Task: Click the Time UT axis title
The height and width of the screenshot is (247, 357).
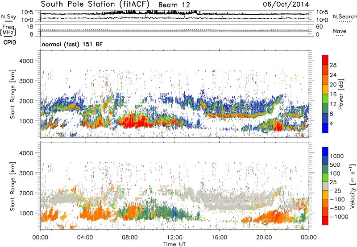Action: coord(174,244)
